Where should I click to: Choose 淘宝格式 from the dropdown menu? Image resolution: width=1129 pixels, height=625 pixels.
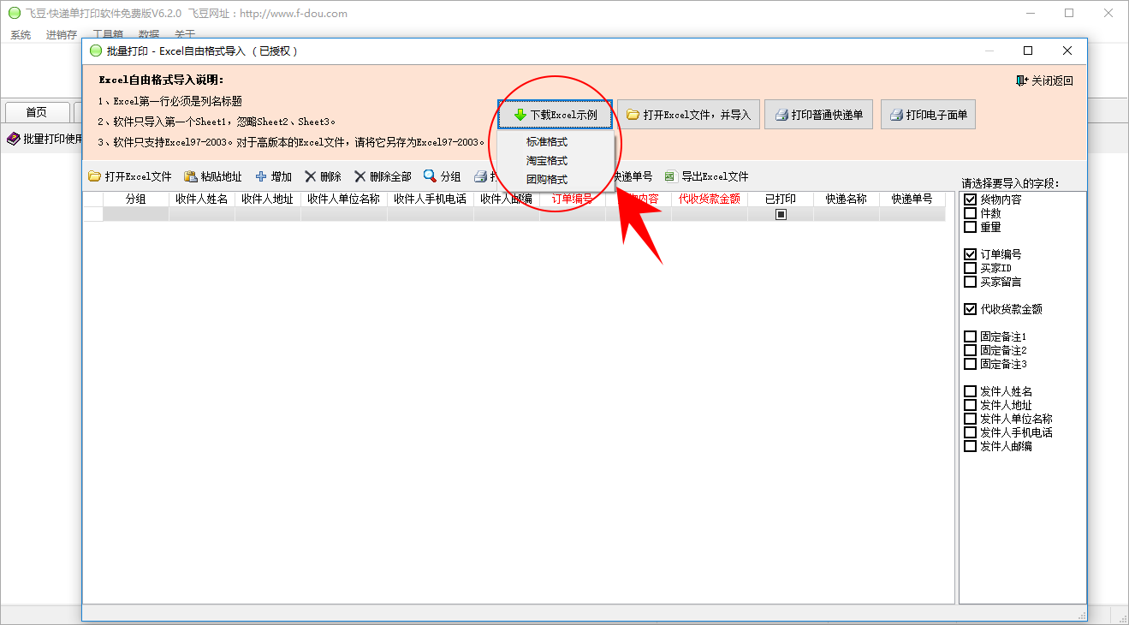(547, 161)
